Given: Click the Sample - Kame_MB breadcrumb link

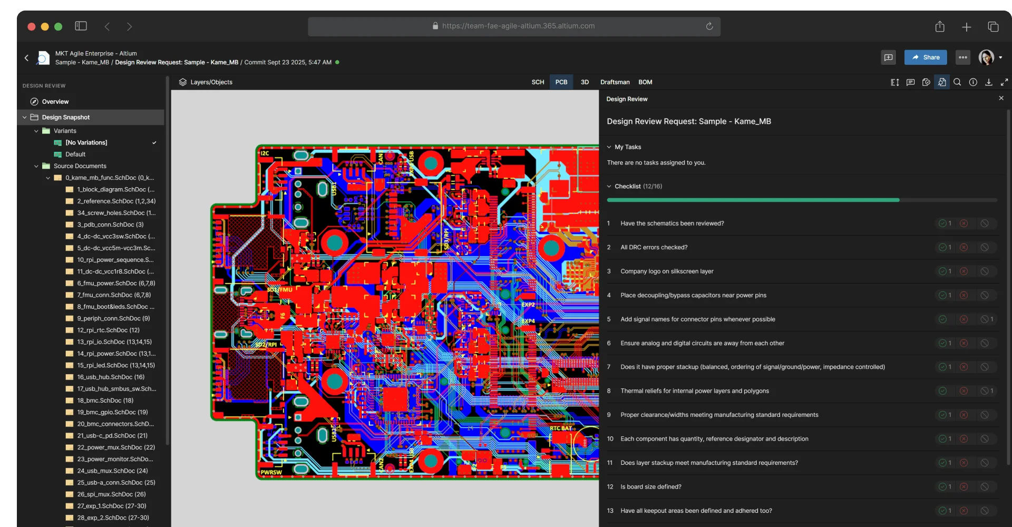Looking at the screenshot, I should pos(82,62).
